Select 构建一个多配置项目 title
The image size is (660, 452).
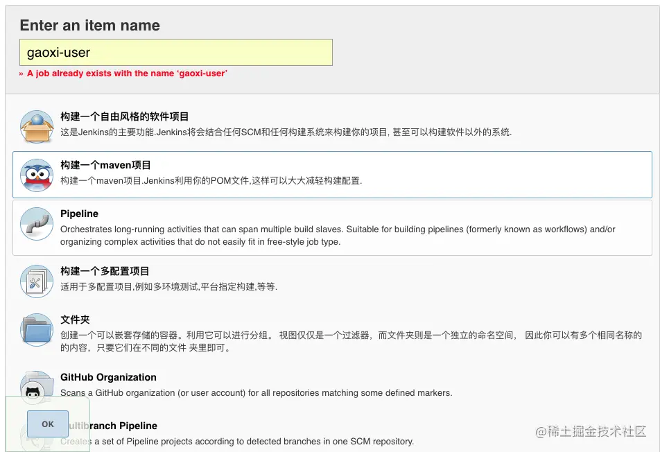tap(105, 271)
